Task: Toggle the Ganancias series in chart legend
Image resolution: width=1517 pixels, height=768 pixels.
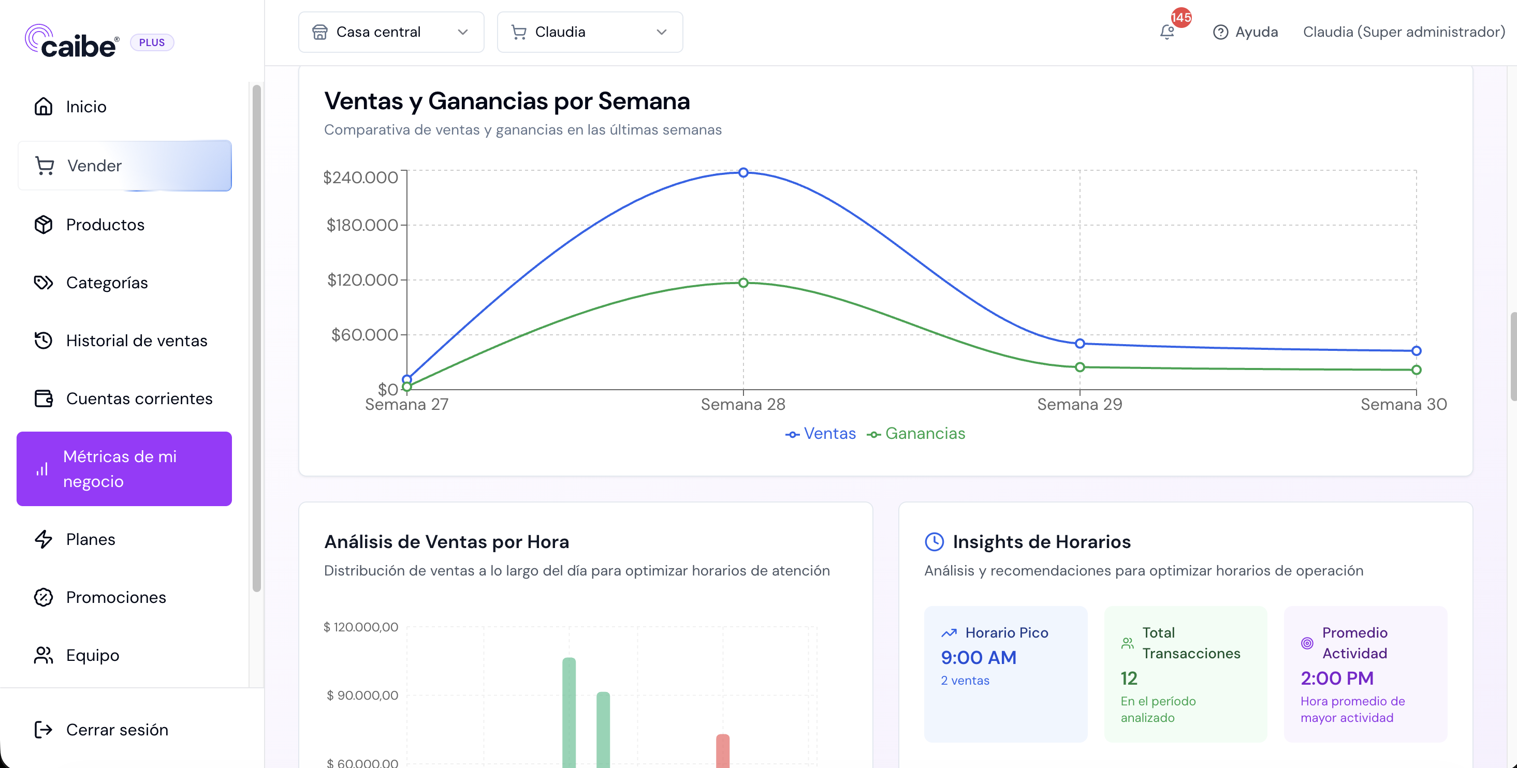Action: pyautogui.click(x=916, y=434)
